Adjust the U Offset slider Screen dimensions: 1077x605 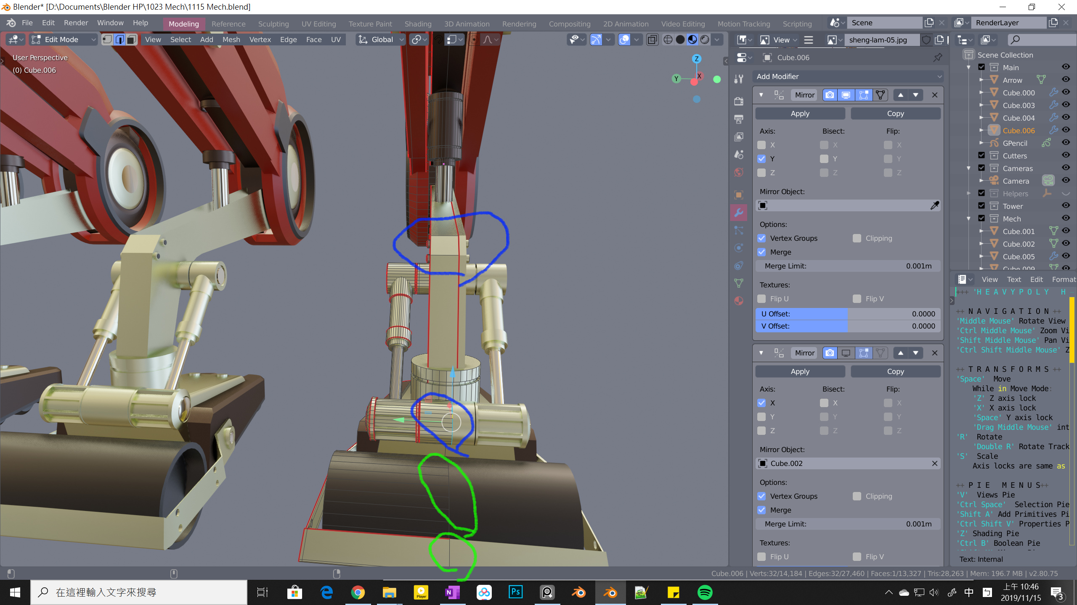click(847, 314)
